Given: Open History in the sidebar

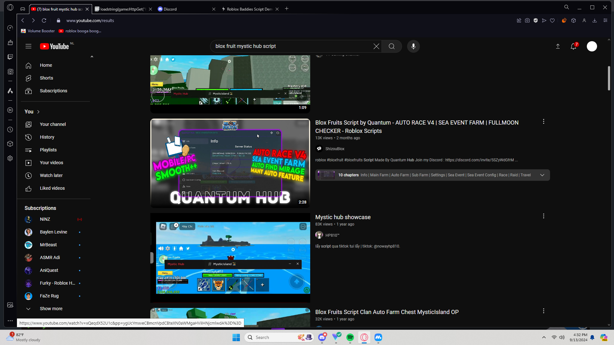Looking at the screenshot, I should [x=55, y=137].
